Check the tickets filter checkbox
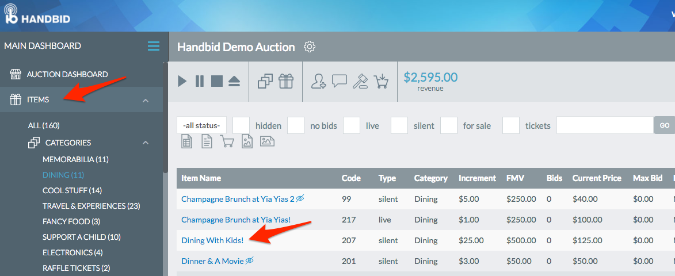The image size is (675, 276). (511, 125)
